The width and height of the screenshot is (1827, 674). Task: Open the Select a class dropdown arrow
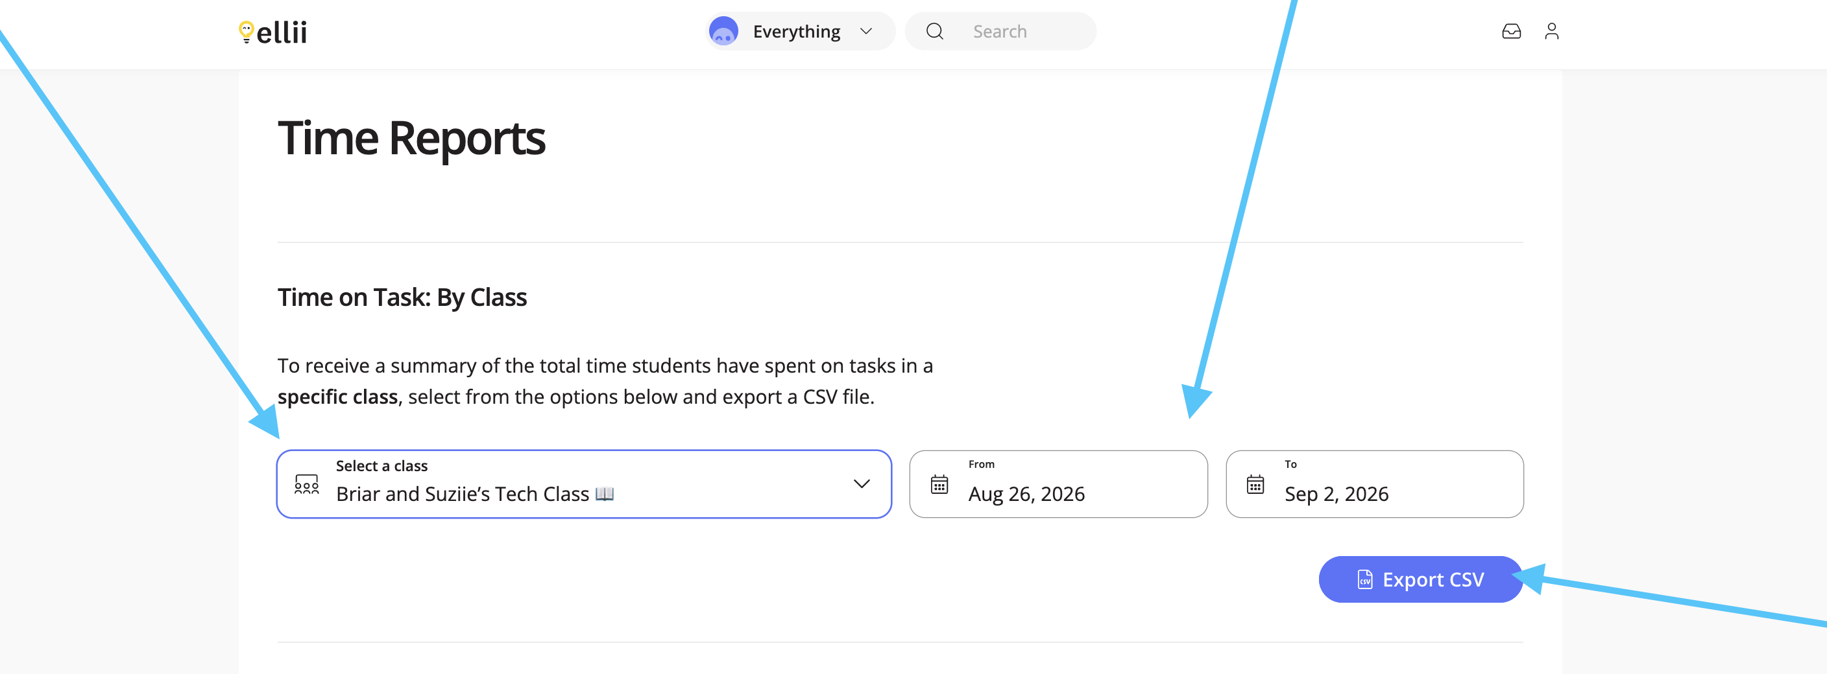862,484
